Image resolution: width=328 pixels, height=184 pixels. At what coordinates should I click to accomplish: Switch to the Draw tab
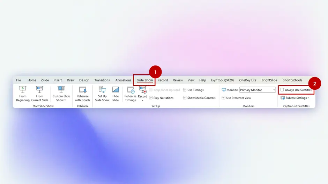[x=71, y=80]
